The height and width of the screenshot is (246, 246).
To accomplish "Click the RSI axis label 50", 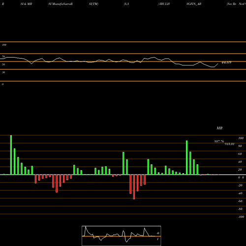I will (x=3, y=64).
